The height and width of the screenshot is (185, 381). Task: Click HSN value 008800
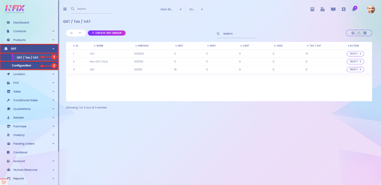[139, 54]
